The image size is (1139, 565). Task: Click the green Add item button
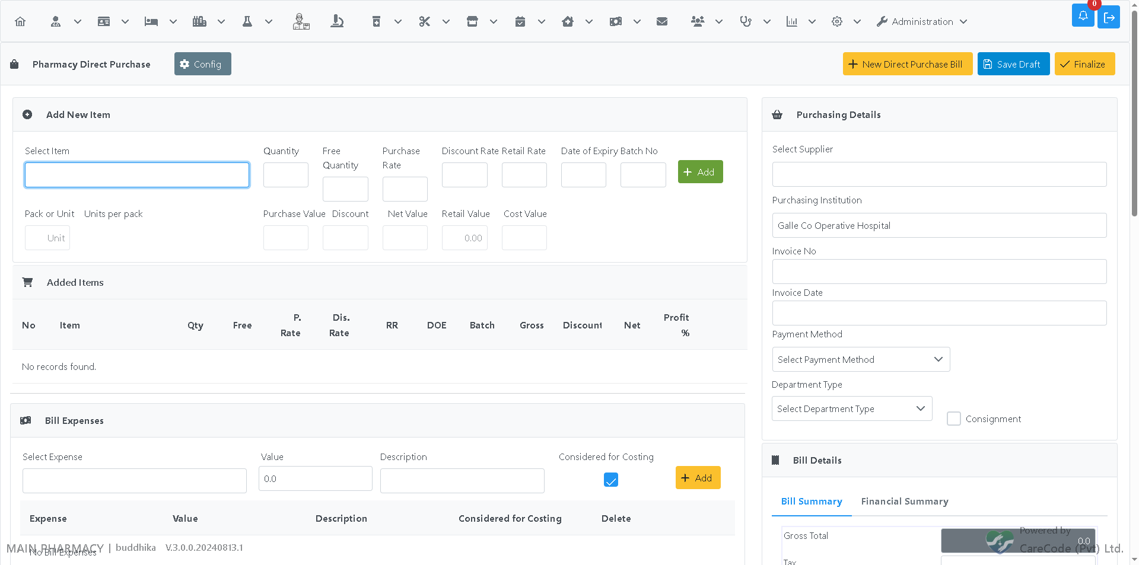[x=700, y=172]
